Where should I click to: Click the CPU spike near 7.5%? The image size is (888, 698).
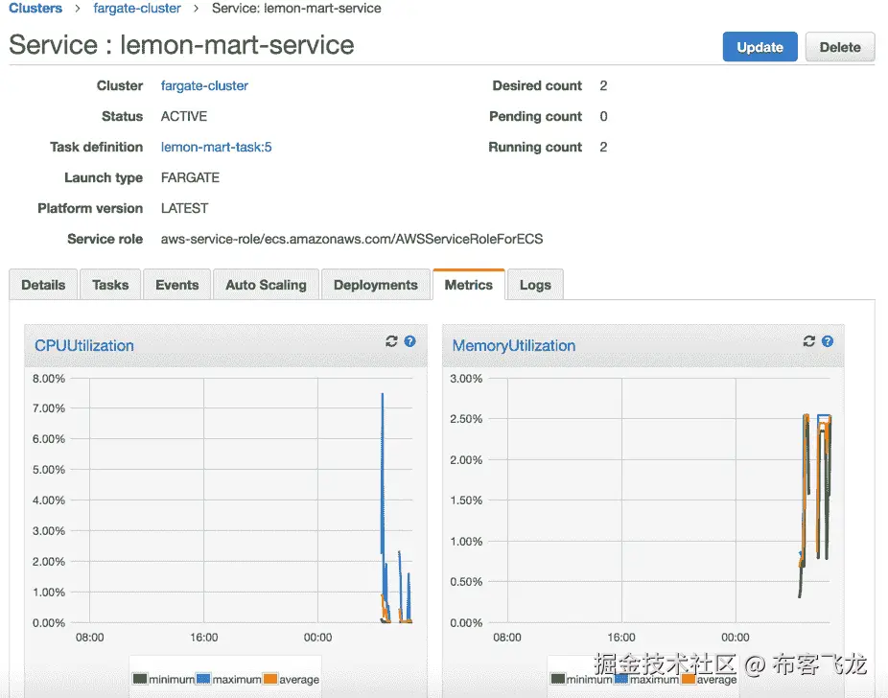(383, 395)
